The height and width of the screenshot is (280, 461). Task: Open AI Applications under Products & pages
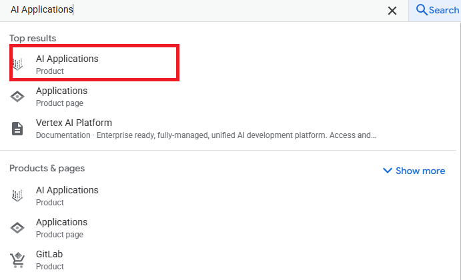click(x=228, y=196)
